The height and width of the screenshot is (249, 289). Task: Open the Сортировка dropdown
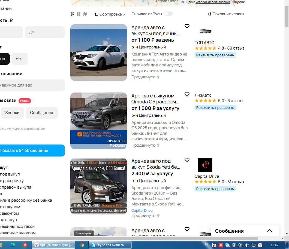[110, 14]
